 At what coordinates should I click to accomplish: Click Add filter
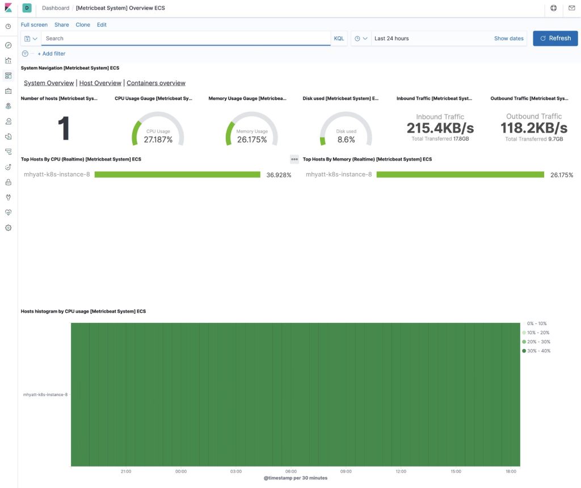tap(52, 54)
